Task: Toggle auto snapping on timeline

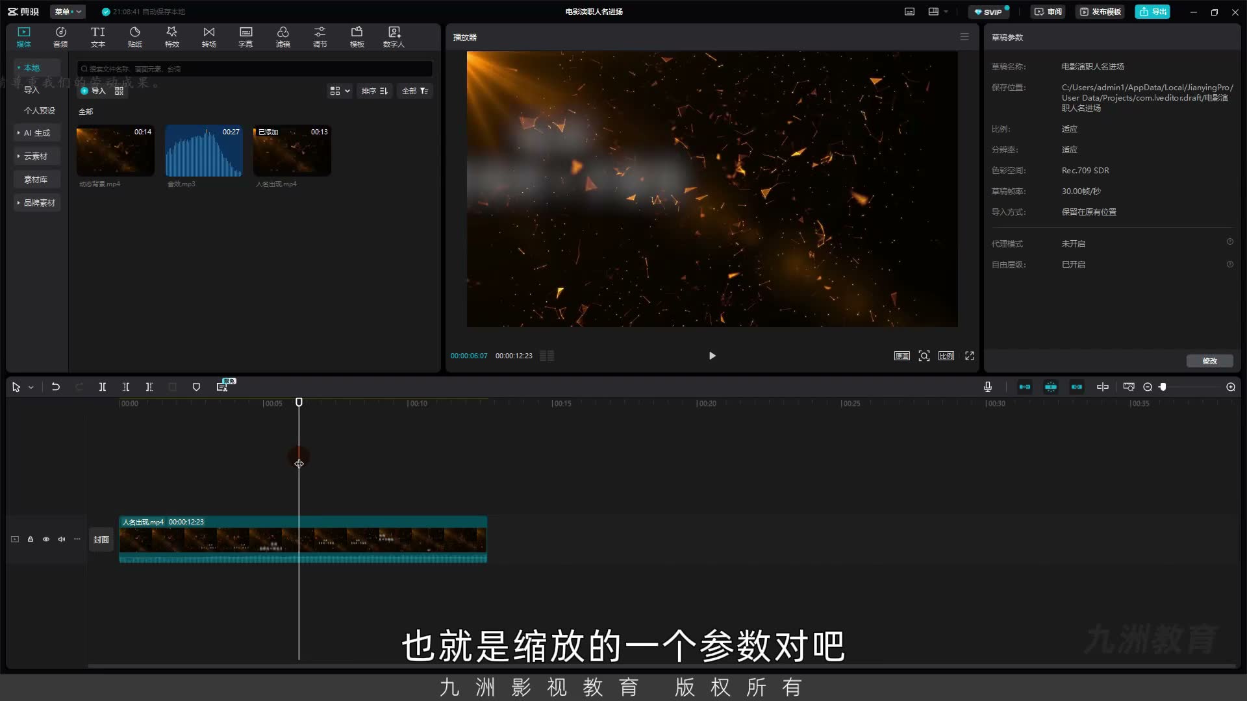Action: (x=1051, y=387)
